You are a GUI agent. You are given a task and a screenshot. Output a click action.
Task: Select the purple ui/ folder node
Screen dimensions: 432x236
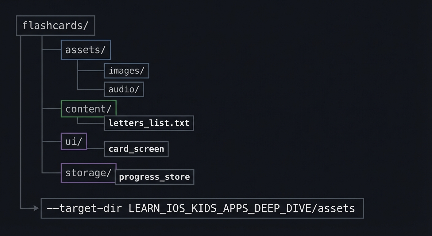[x=74, y=142]
